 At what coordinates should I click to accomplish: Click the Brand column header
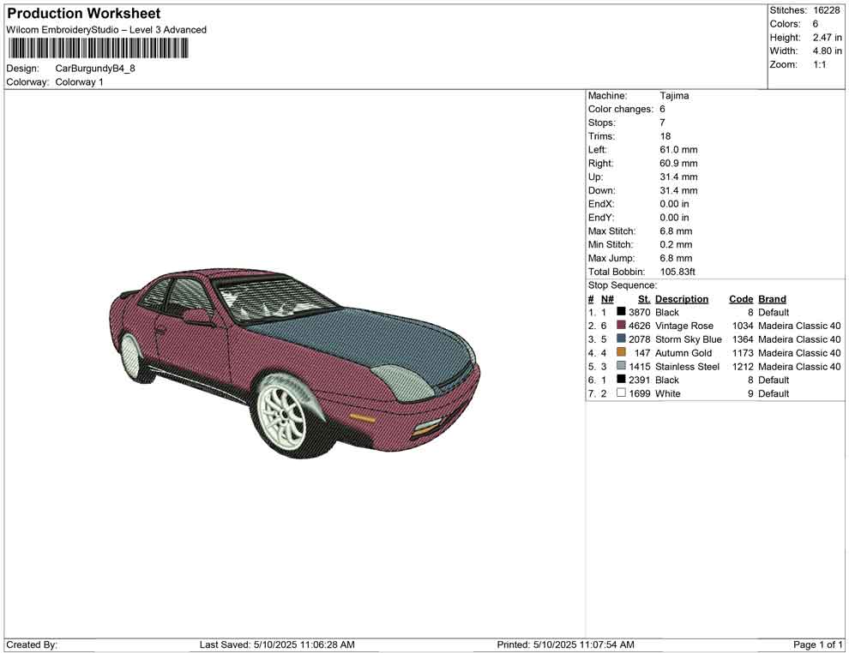pyautogui.click(x=772, y=299)
